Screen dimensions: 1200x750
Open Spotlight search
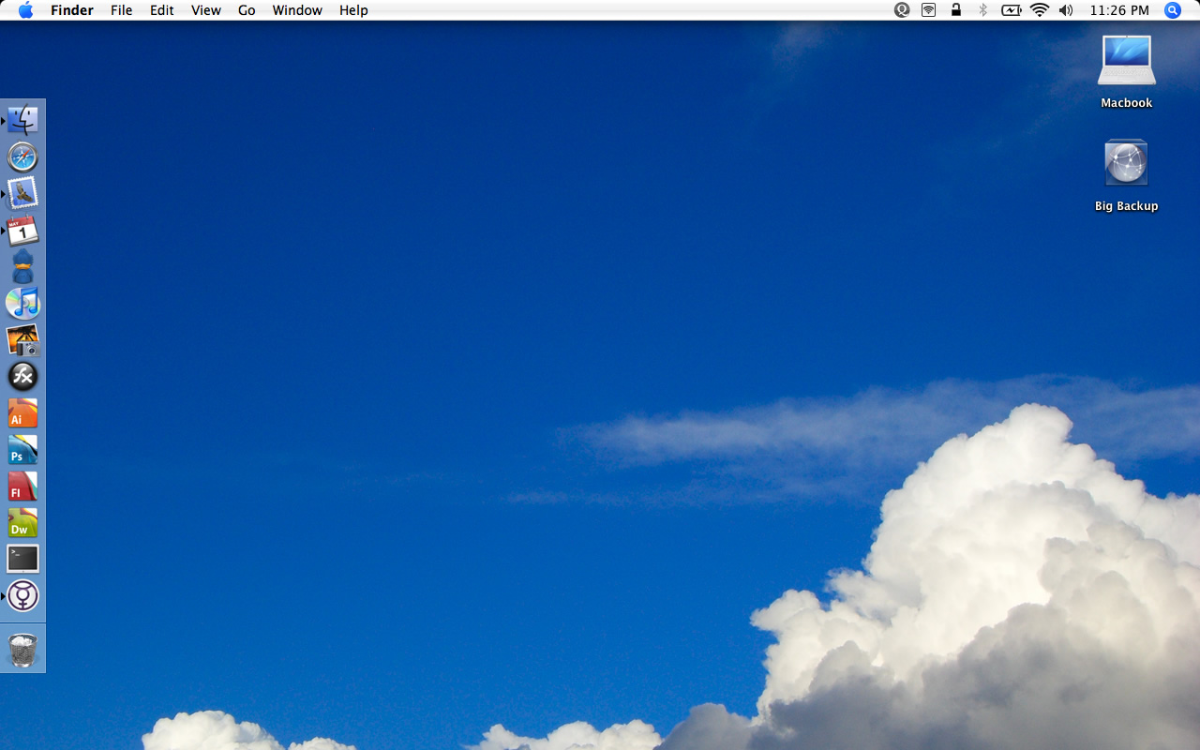1173,10
